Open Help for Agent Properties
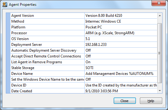The height and width of the screenshot is (110, 168). coord(151,101)
